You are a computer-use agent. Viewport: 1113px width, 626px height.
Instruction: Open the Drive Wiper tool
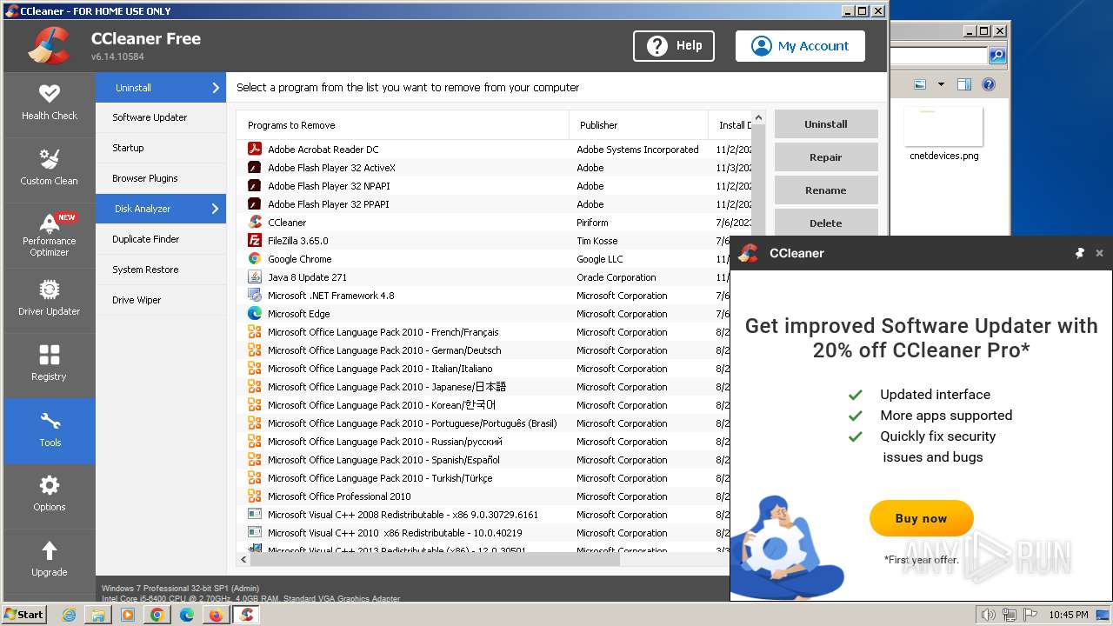[161, 300]
